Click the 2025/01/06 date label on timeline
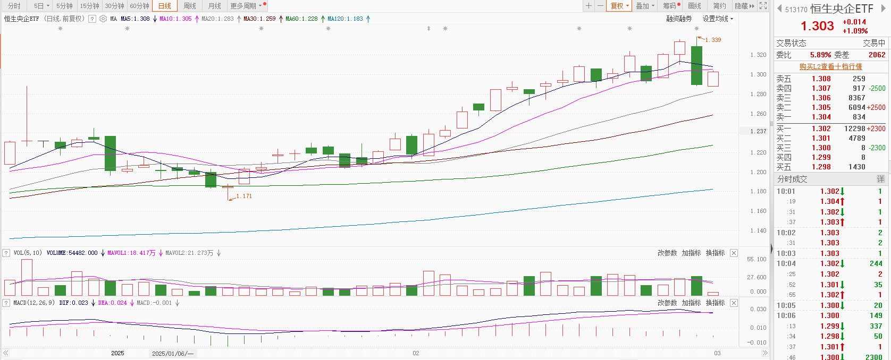891x360 pixels. (x=173, y=353)
